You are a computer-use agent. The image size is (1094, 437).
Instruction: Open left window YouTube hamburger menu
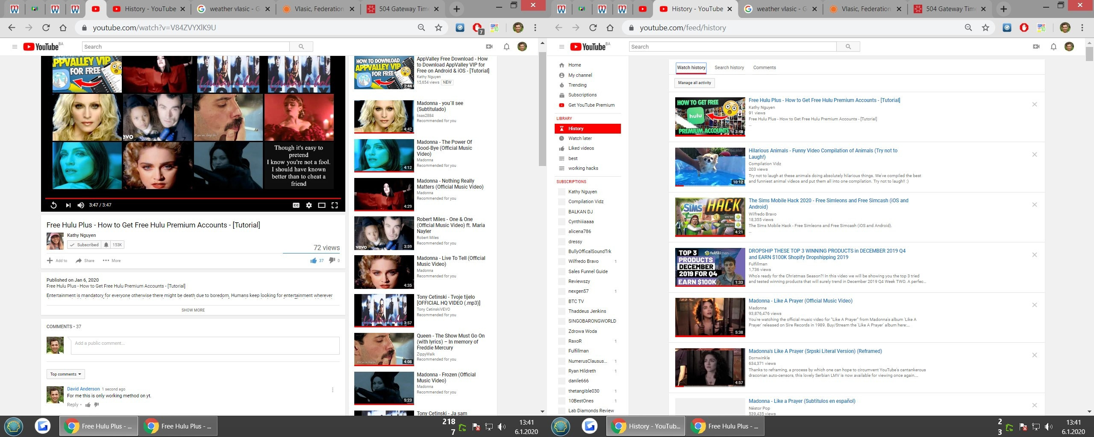pyautogui.click(x=15, y=47)
